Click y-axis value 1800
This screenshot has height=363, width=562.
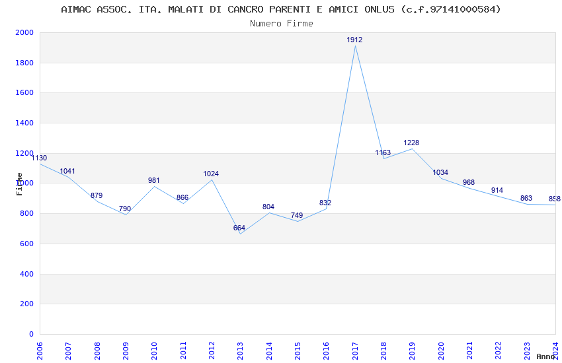[24, 63]
